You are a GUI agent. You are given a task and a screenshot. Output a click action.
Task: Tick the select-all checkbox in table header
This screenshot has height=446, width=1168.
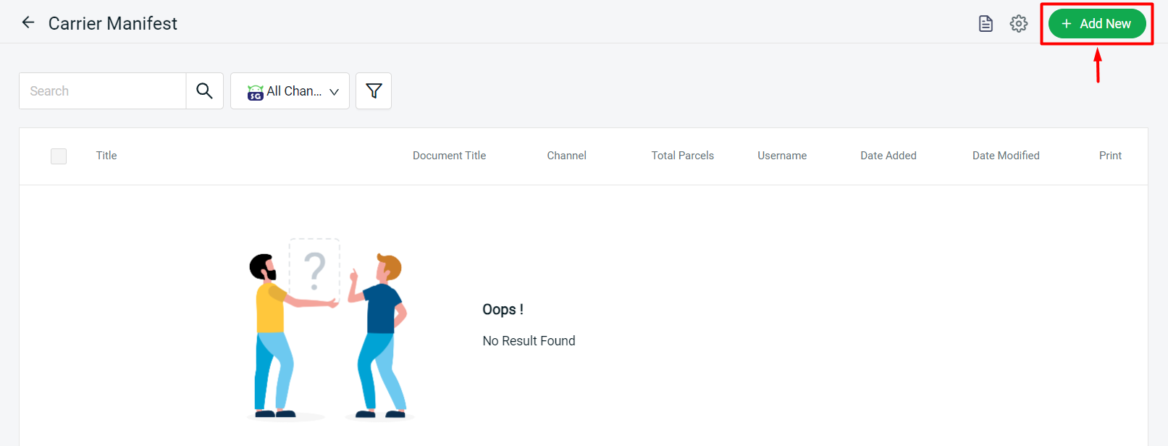[59, 156]
